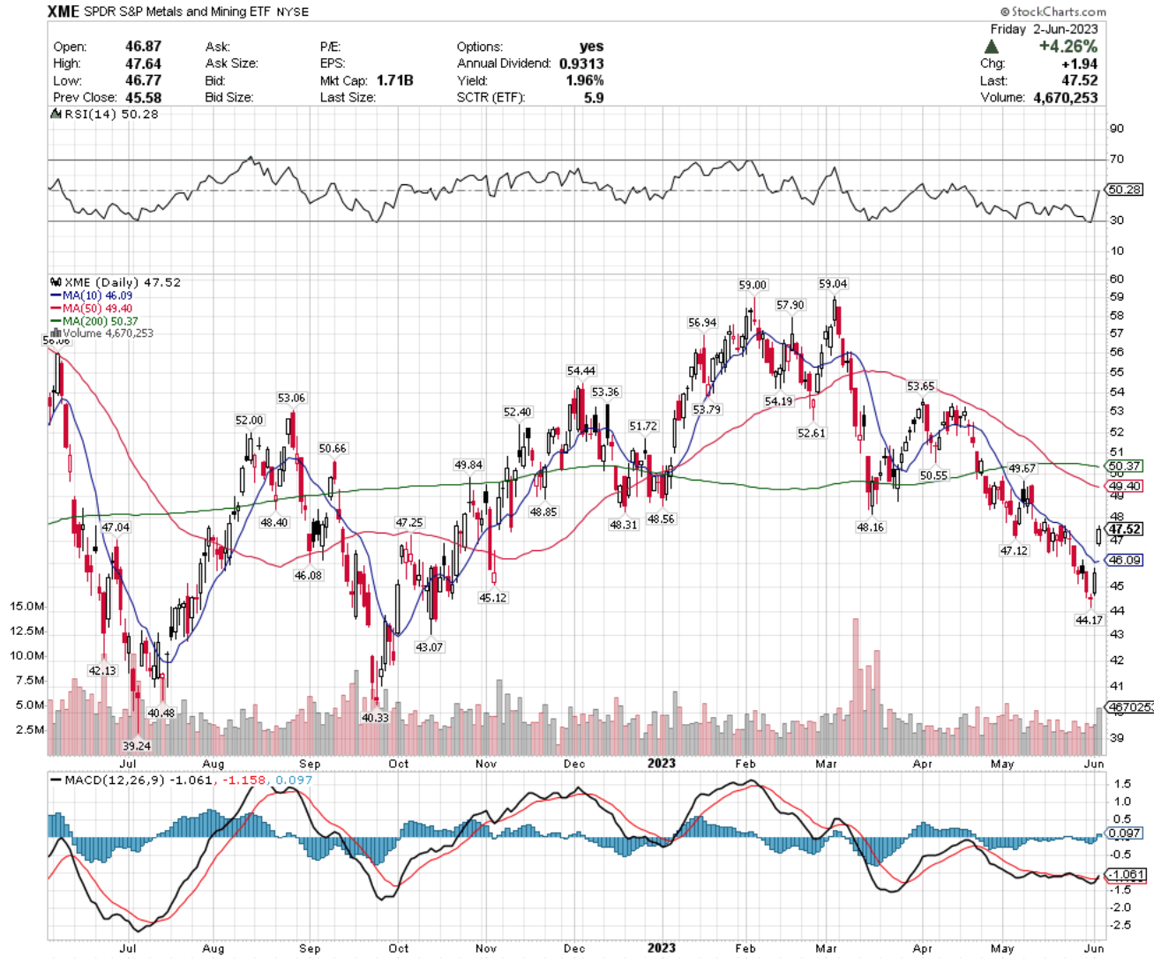Screen dimensions: 1161x963
Task: Click the Options value yes
Action: tap(592, 47)
